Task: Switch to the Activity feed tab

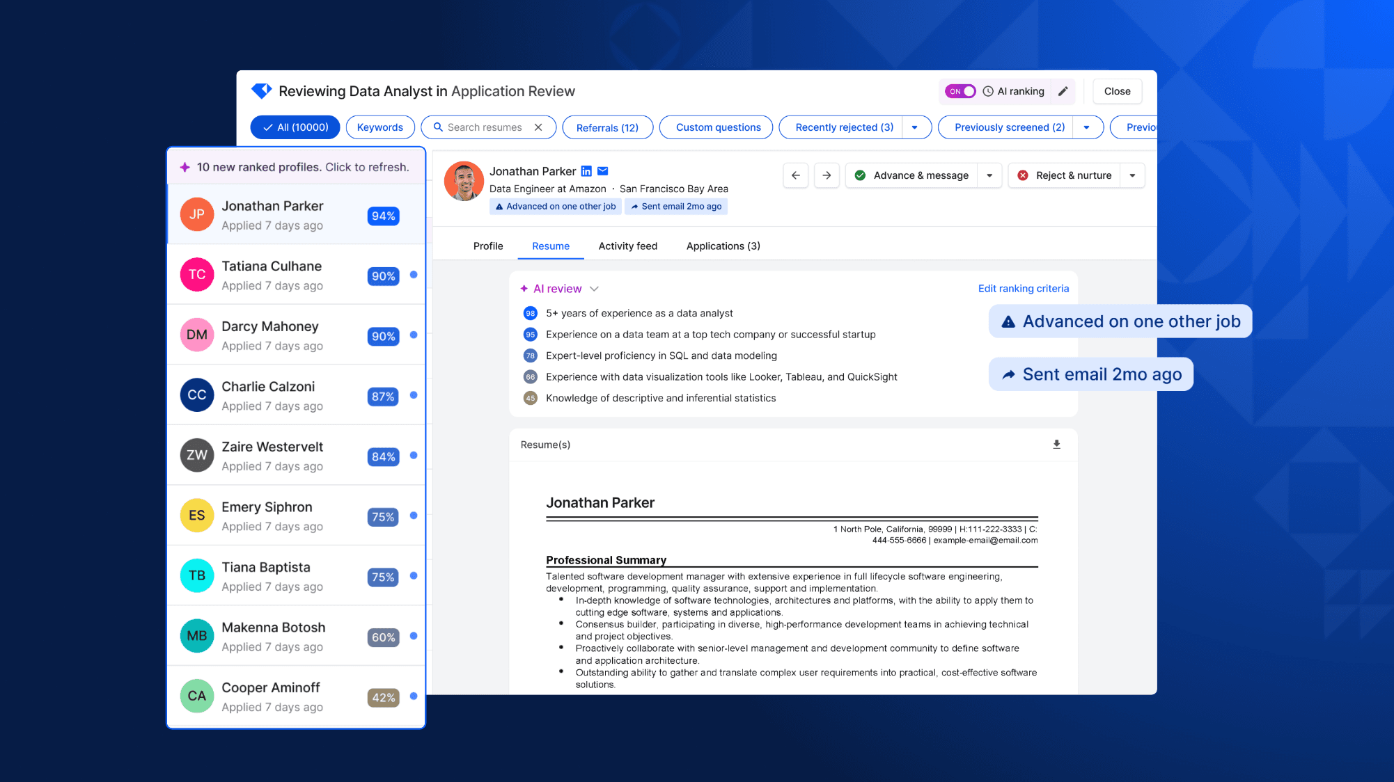Action: pyautogui.click(x=627, y=246)
